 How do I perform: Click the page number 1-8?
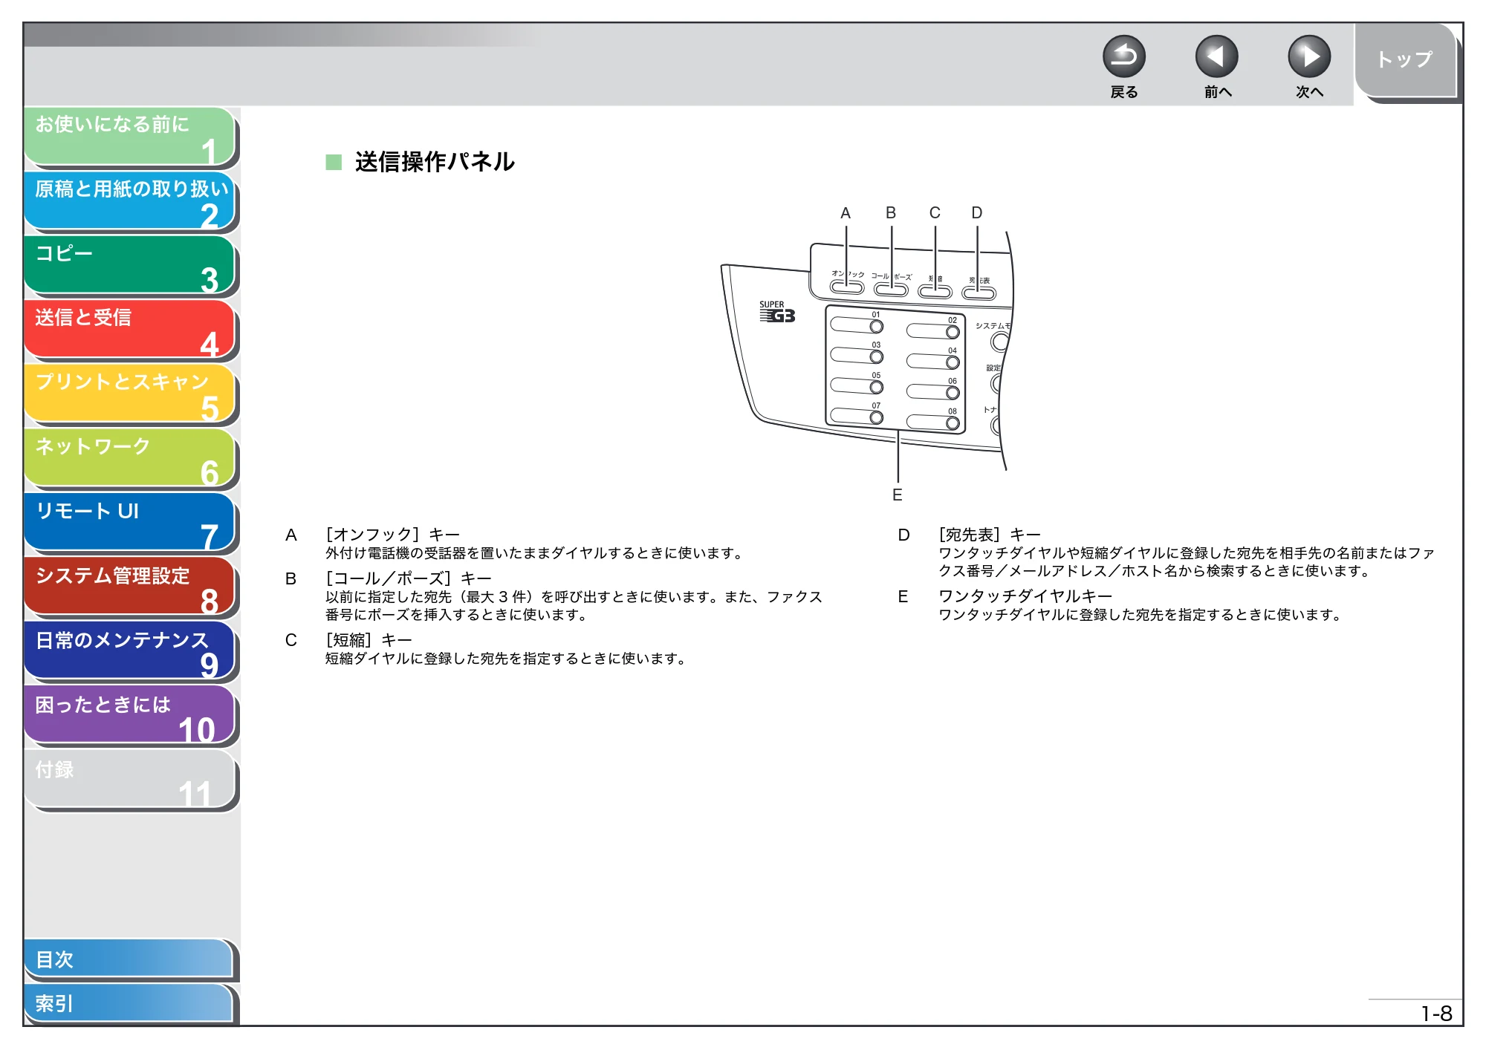[x=1436, y=1014]
